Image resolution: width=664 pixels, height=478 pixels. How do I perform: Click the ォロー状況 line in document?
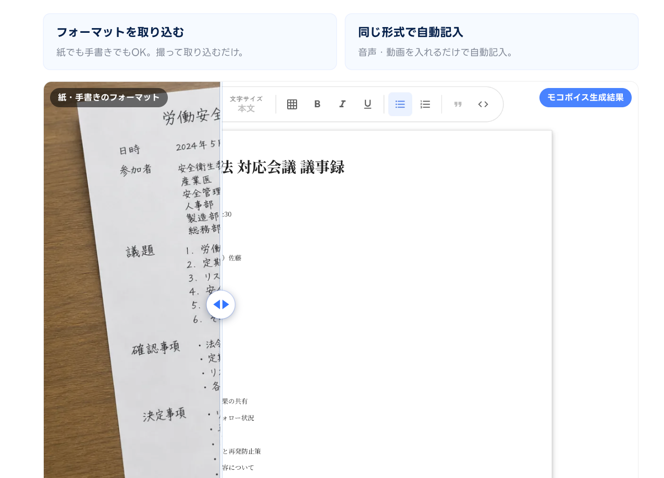[x=238, y=418]
